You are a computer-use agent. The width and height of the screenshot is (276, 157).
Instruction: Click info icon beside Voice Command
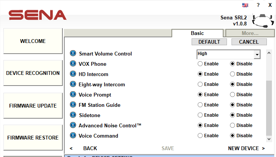click(73, 136)
